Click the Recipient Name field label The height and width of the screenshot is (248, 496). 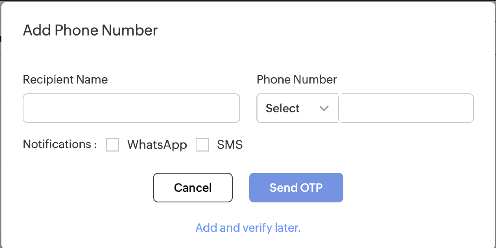[65, 79]
